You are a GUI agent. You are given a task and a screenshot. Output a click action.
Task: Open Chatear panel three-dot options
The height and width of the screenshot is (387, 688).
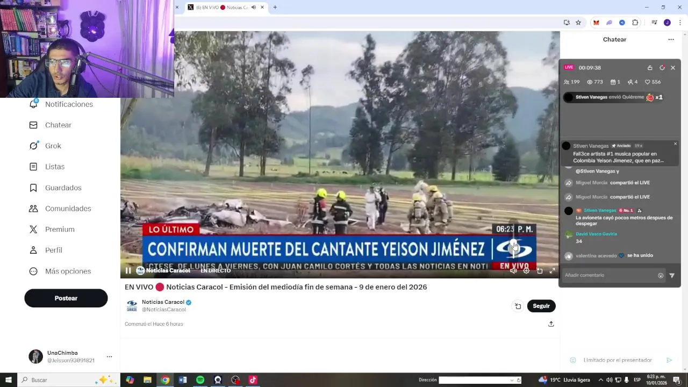click(671, 39)
